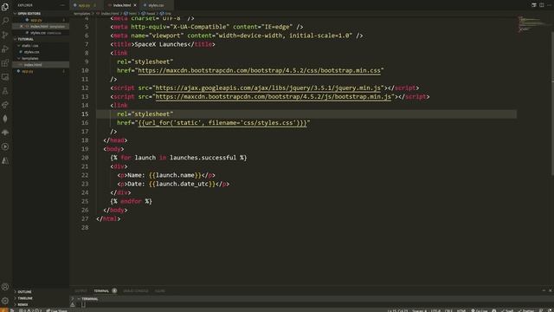Close index.html in Open Editors list

click(x=21, y=27)
